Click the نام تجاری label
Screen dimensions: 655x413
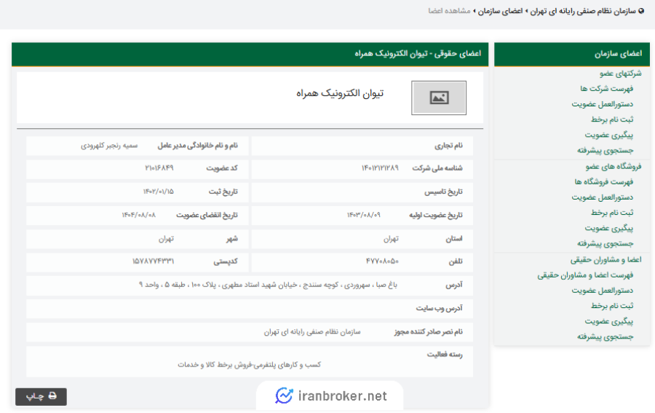(448, 146)
